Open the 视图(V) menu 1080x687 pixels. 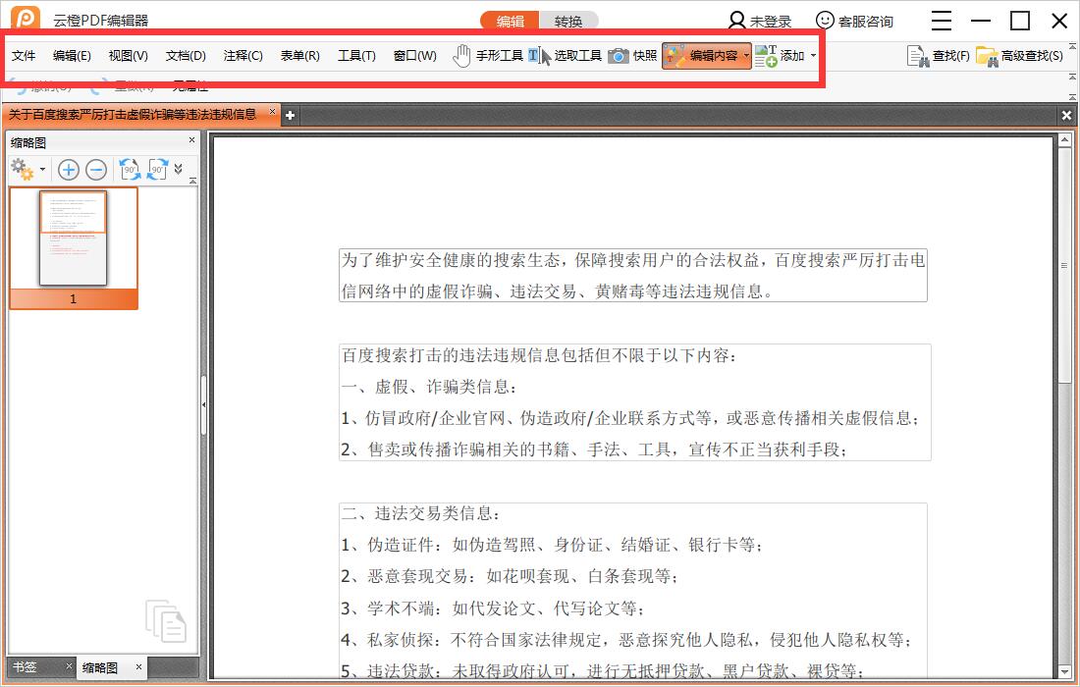point(128,56)
